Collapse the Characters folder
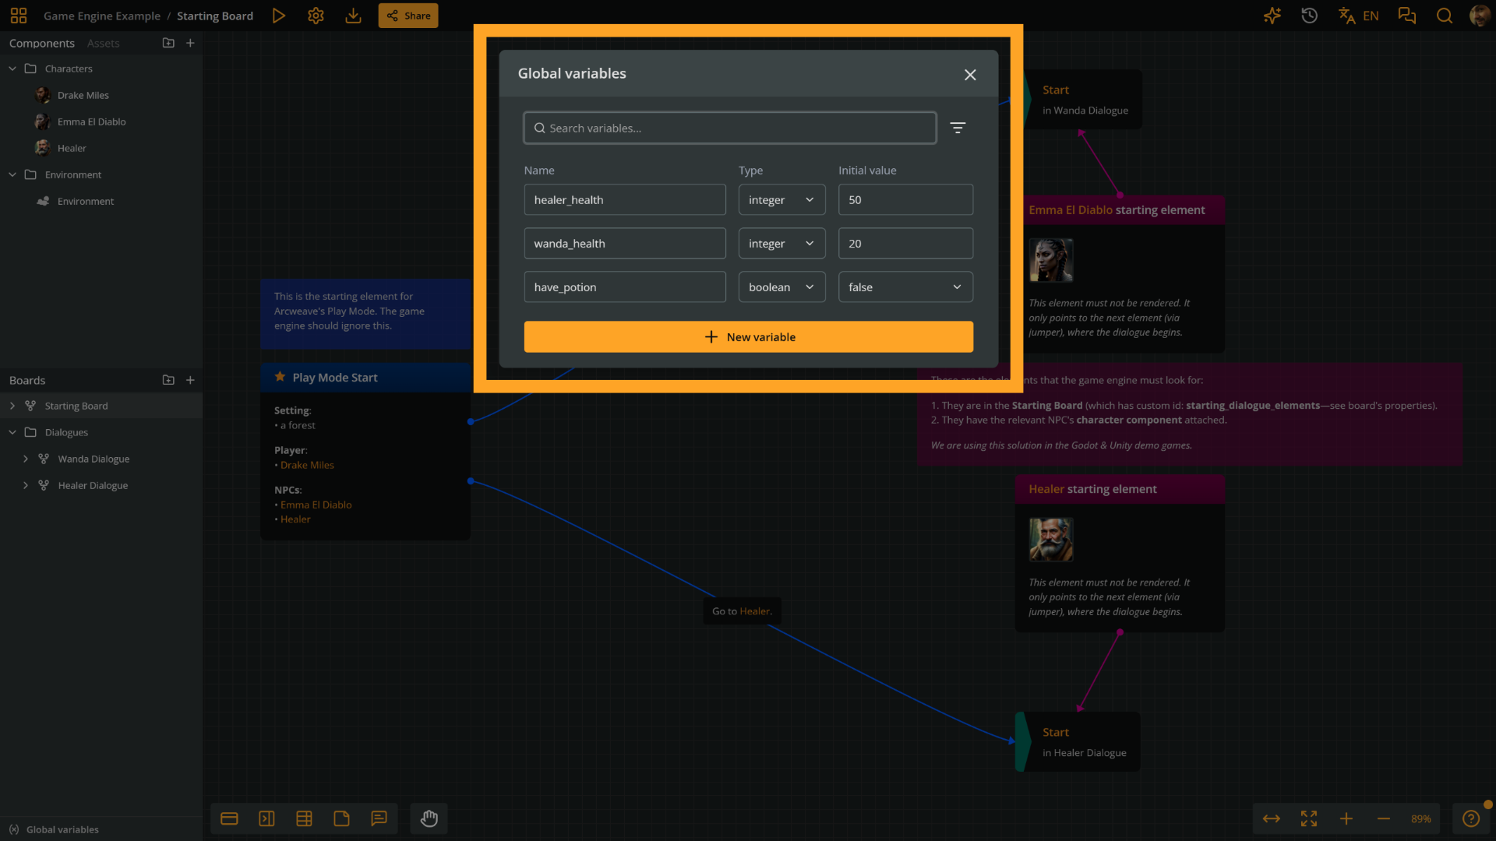The width and height of the screenshot is (1496, 841). (12, 69)
